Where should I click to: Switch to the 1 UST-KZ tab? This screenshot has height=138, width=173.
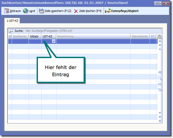coord(12,20)
